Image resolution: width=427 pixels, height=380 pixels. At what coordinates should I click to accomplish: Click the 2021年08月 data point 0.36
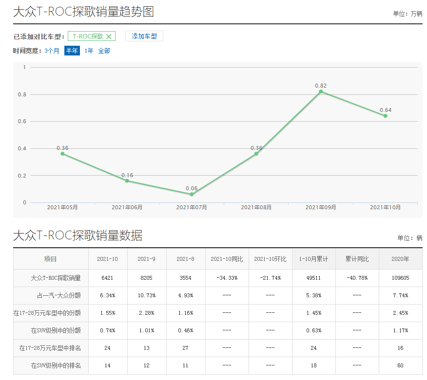[256, 154]
